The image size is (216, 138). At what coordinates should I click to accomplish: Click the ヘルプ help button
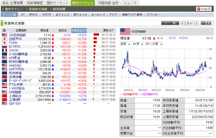pyautogui.click(x=204, y=9)
